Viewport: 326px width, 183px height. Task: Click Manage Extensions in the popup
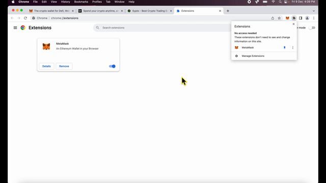point(253,56)
